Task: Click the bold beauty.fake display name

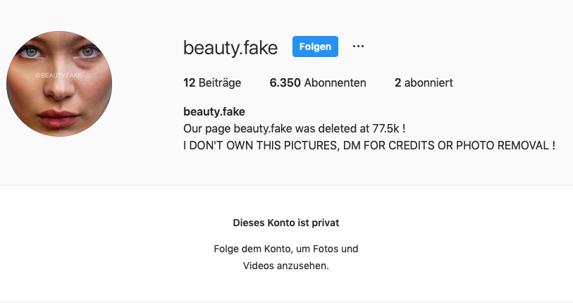Action: tap(214, 111)
